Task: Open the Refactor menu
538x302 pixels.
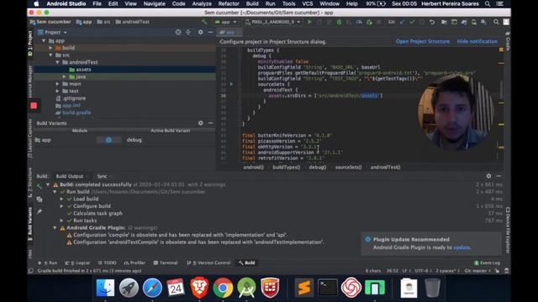Action: (x=229, y=3)
